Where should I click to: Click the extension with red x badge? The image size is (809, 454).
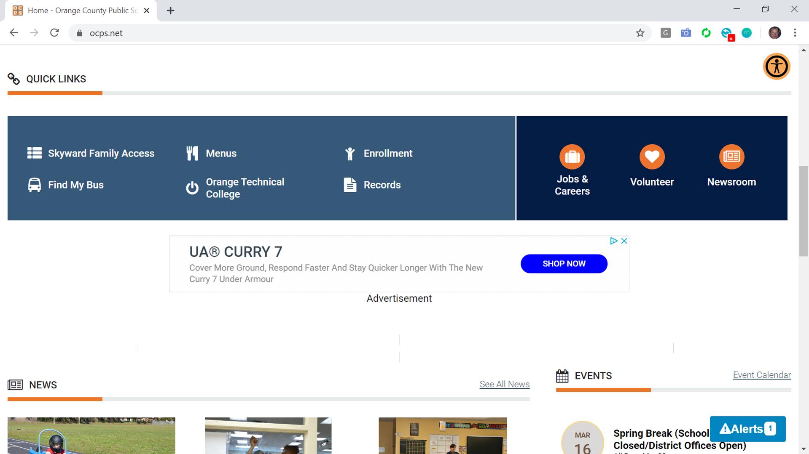click(x=727, y=34)
